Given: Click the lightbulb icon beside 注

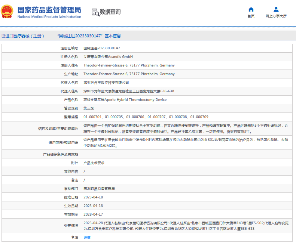Looking at the screenshot, I should [73, 237].
